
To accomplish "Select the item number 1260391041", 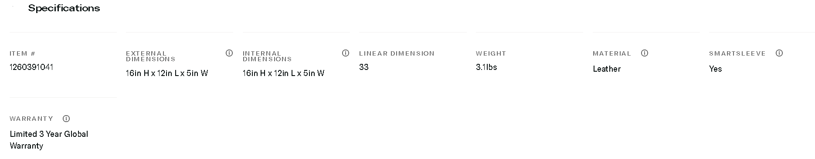I will 31,67.
